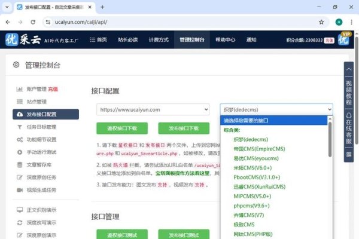
Task: Choose 米拓CMS(V6.0+) option
Action: click(252, 168)
